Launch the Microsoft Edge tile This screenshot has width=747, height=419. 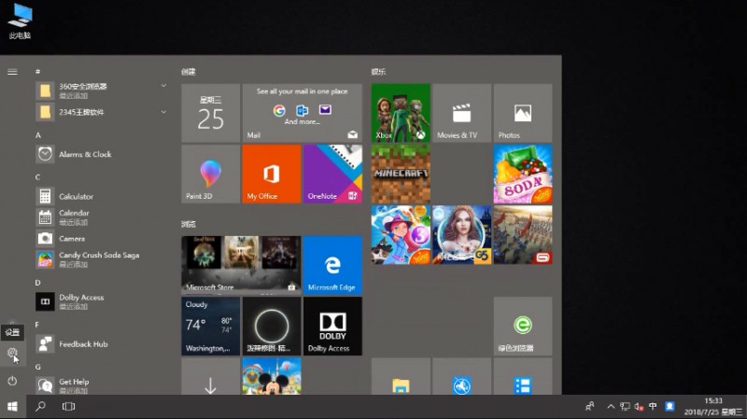click(332, 265)
